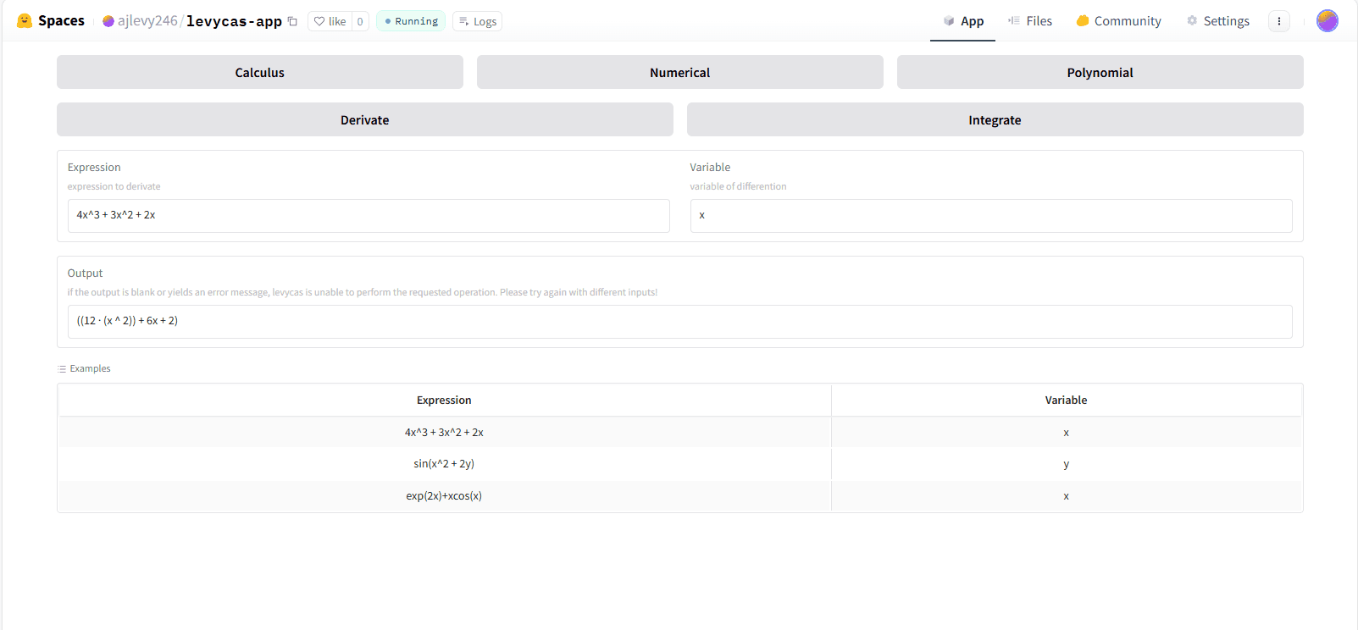
Task: Open the three-dot more options menu
Action: [x=1279, y=21]
